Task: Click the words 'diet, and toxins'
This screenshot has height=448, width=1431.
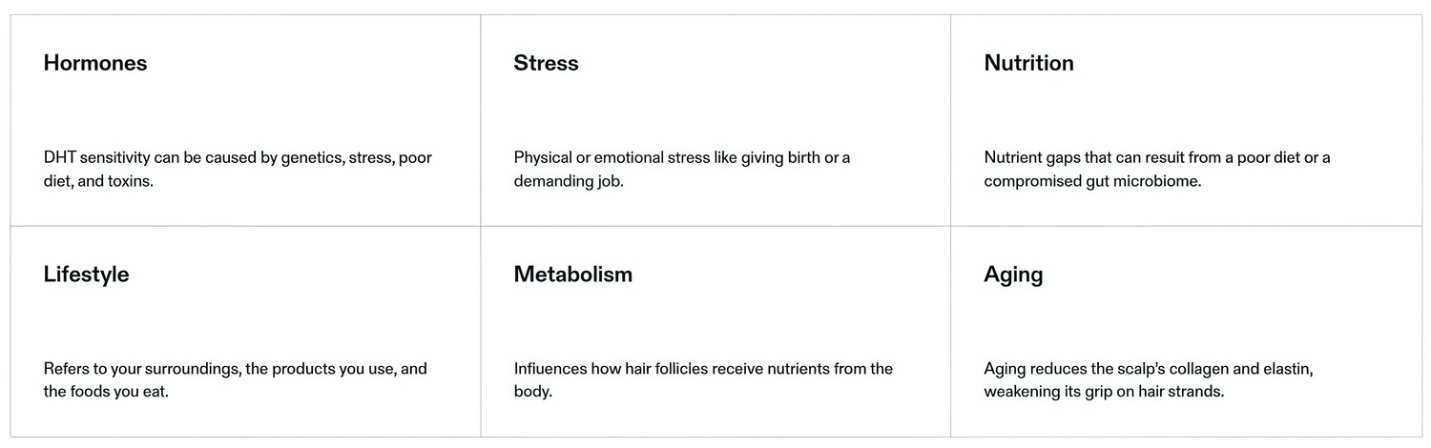Action: (x=98, y=181)
